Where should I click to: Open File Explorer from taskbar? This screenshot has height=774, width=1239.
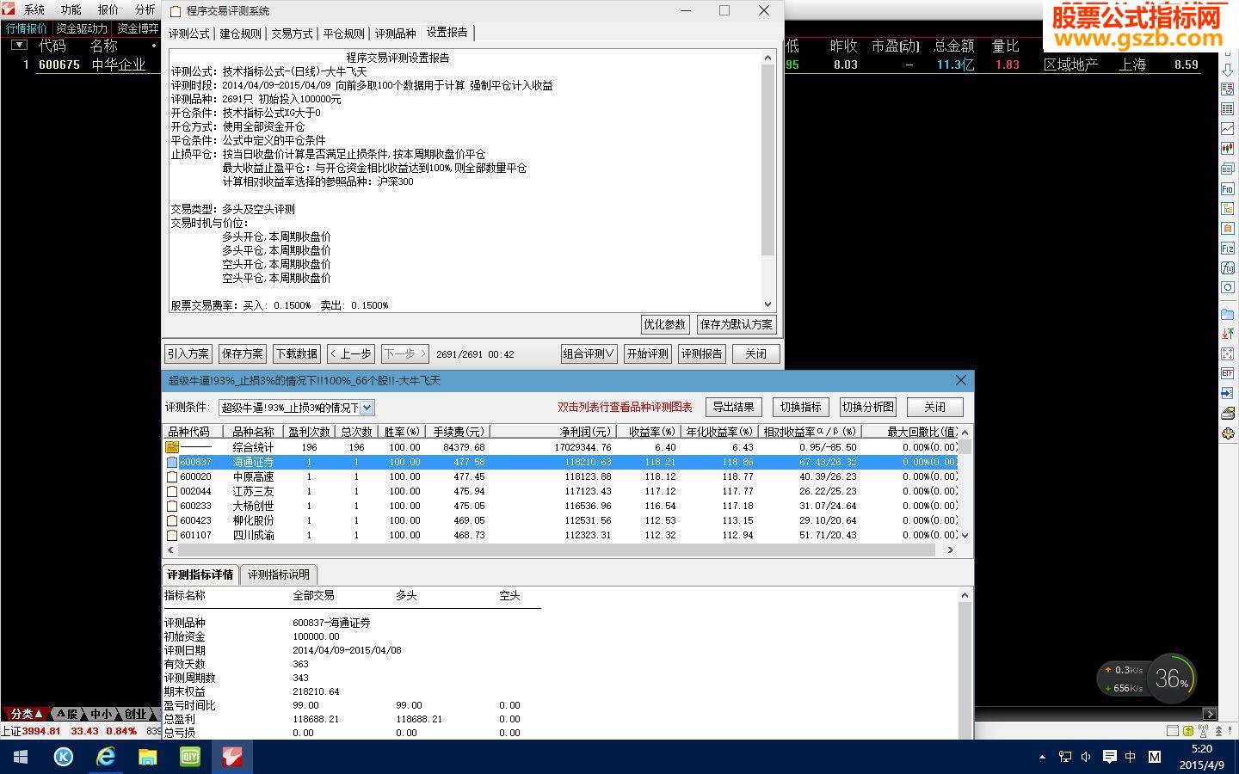[148, 757]
